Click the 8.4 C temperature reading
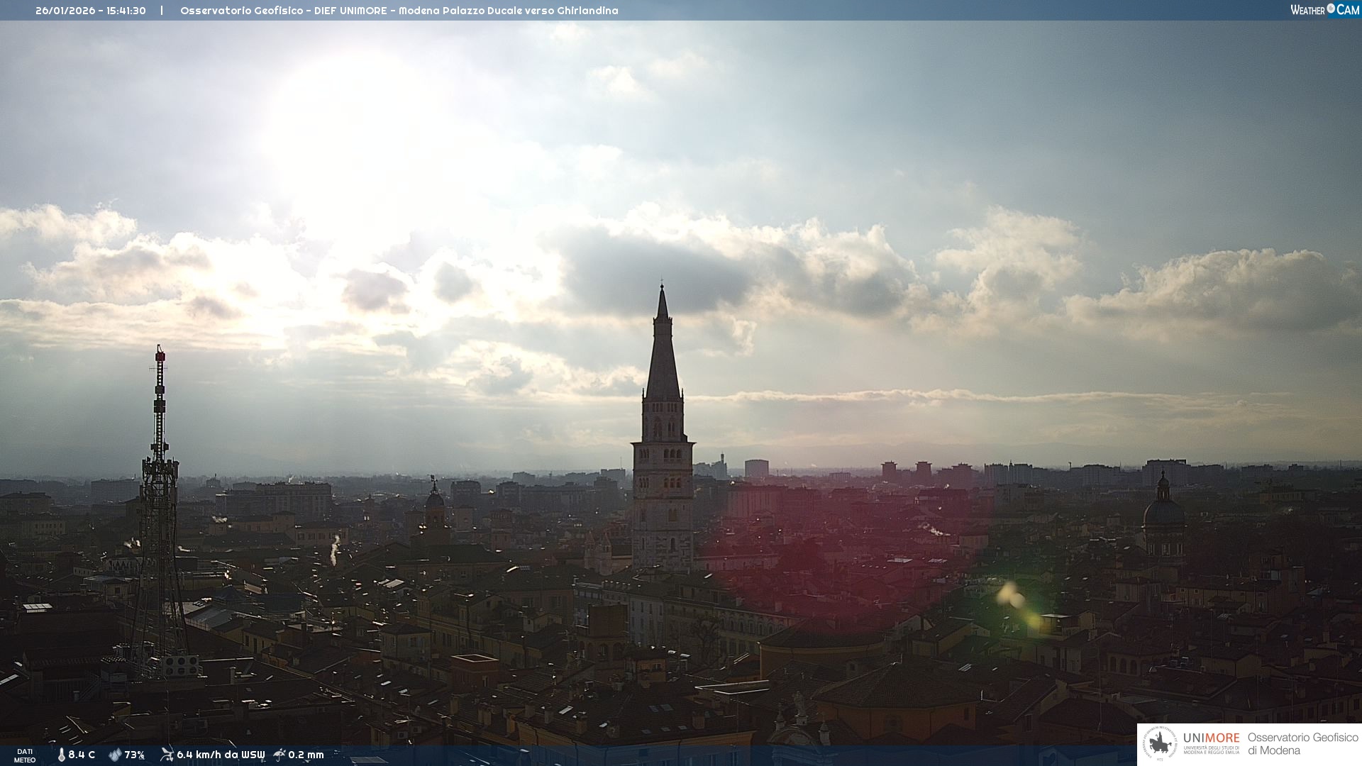The height and width of the screenshot is (766, 1362). pos(82,755)
